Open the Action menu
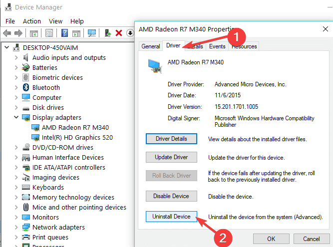This screenshot has width=333, height=247. [32, 21]
